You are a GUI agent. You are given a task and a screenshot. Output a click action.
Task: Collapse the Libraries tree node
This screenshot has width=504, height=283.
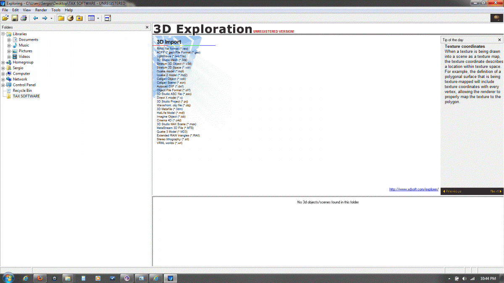(x=3, y=34)
